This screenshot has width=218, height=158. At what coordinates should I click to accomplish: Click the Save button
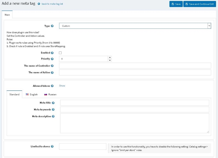[x=176, y=4]
